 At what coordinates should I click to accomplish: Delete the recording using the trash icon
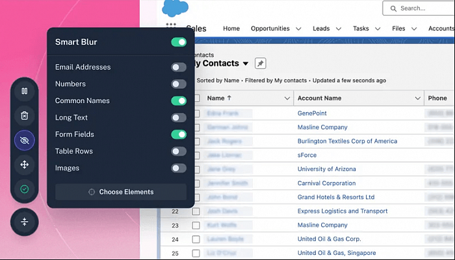click(x=25, y=116)
